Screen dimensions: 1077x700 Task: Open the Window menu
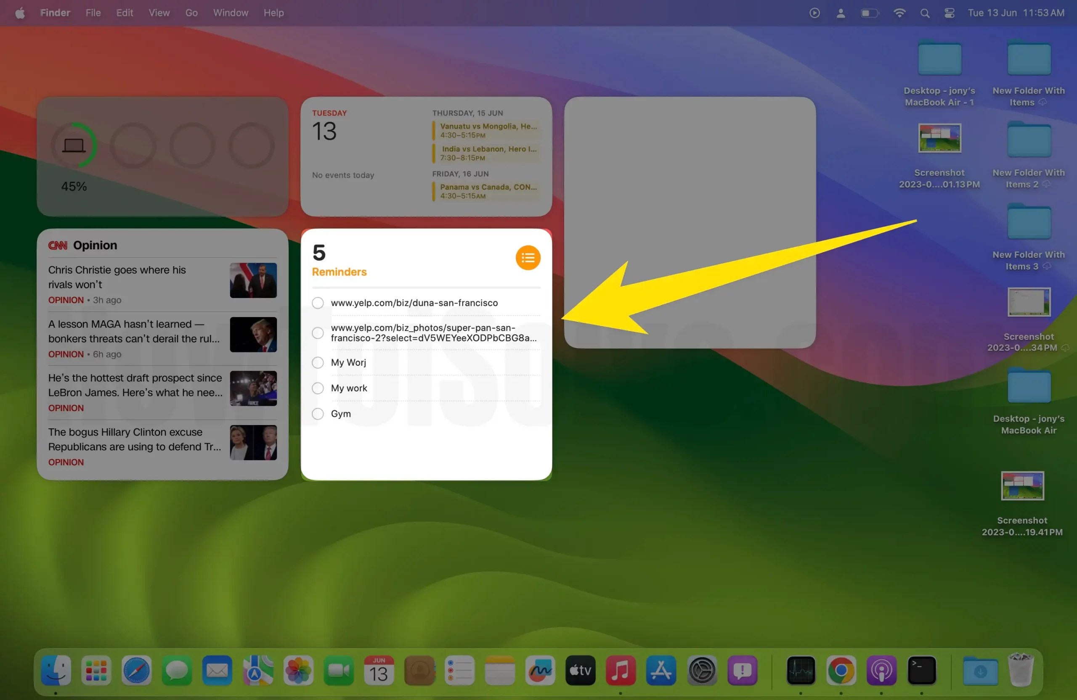coord(231,13)
